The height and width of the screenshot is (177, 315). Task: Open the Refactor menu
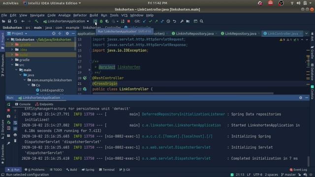(x=80, y=15)
